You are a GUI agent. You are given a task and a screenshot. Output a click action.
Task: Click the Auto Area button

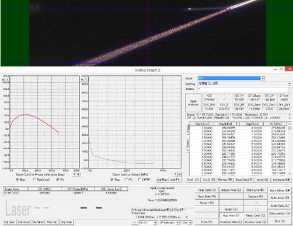(280, 198)
